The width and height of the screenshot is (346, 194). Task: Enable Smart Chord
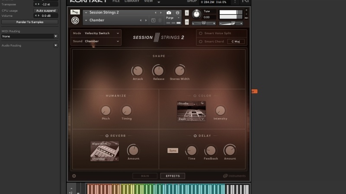201,41
